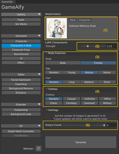
Task: Set Age to Senior
Action: point(107,72)
